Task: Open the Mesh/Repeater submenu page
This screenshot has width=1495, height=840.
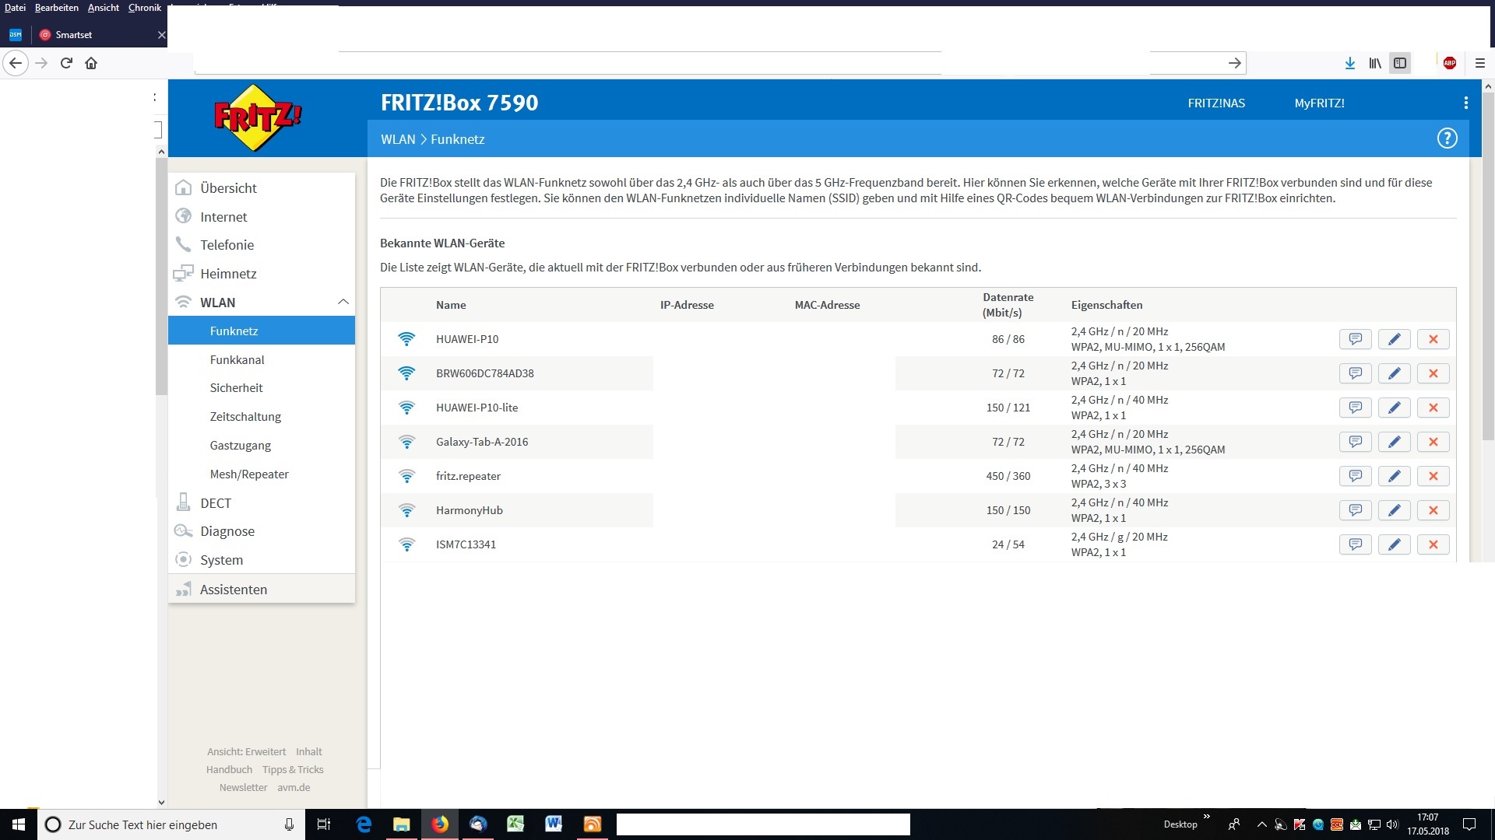Action: pyautogui.click(x=248, y=474)
